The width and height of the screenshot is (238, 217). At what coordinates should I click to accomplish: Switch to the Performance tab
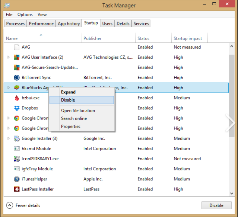(41, 24)
